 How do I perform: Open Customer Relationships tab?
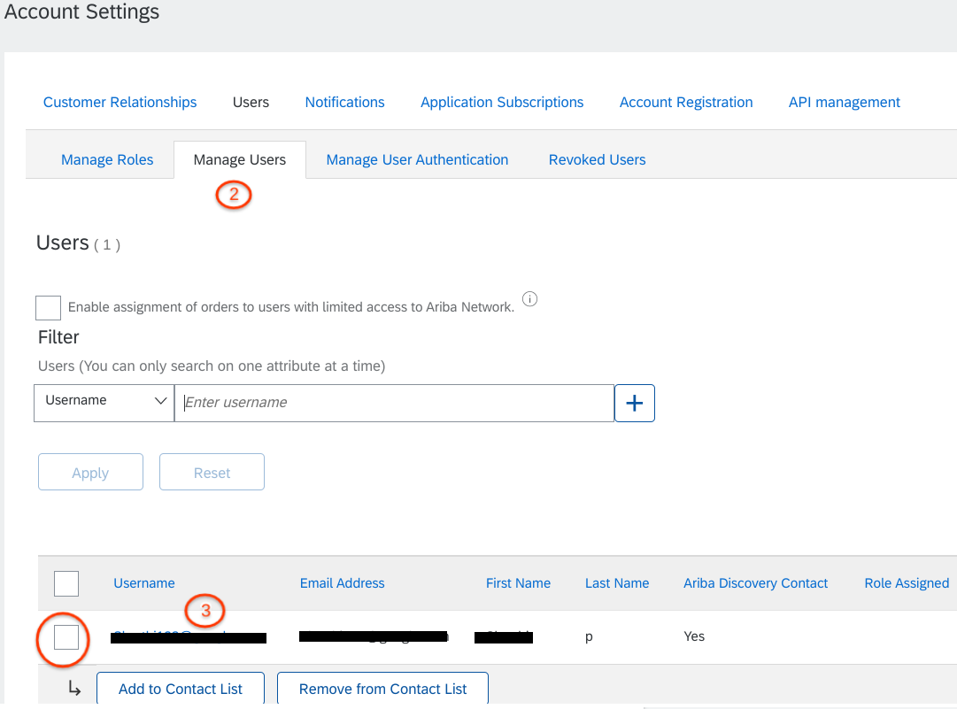[120, 102]
